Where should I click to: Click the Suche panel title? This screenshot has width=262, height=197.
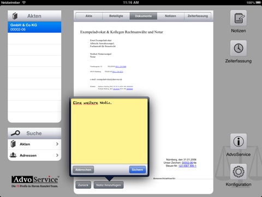point(34,134)
